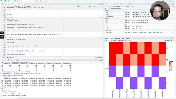
Task: Select the Tutorial tab
Action: coord(135,4)
